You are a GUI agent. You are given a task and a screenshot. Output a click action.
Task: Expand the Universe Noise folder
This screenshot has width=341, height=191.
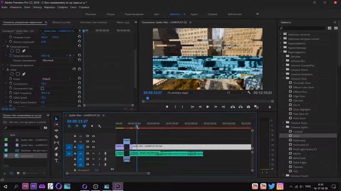pos(283,123)
